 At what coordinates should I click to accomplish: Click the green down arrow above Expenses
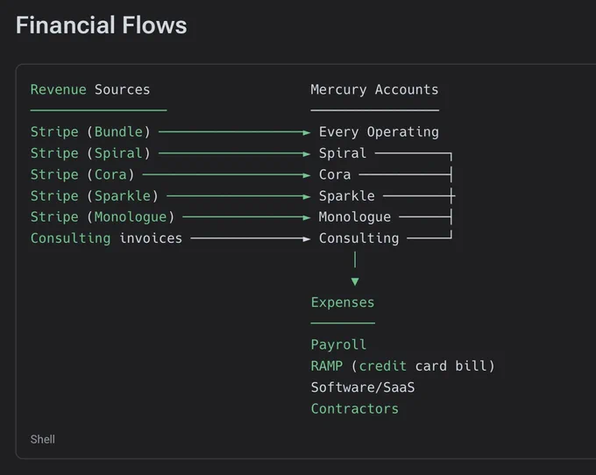[355, 281]
